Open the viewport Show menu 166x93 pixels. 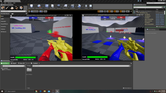tap(45, 11)
